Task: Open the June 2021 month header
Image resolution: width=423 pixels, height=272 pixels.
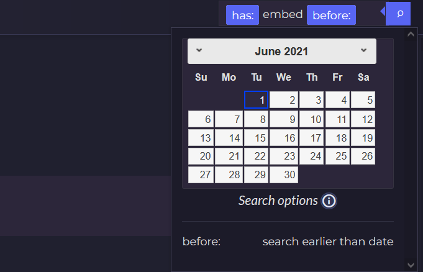Action: tap(281, 52)
